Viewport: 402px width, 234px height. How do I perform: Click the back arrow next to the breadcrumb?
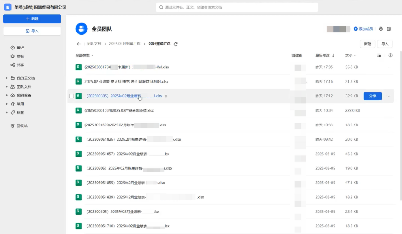pos(79,44)
